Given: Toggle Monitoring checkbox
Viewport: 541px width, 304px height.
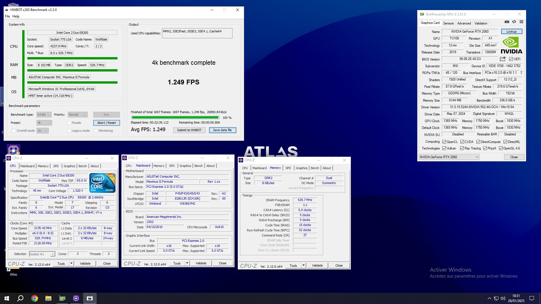Looking at the screenshot, I should [96, 131].
